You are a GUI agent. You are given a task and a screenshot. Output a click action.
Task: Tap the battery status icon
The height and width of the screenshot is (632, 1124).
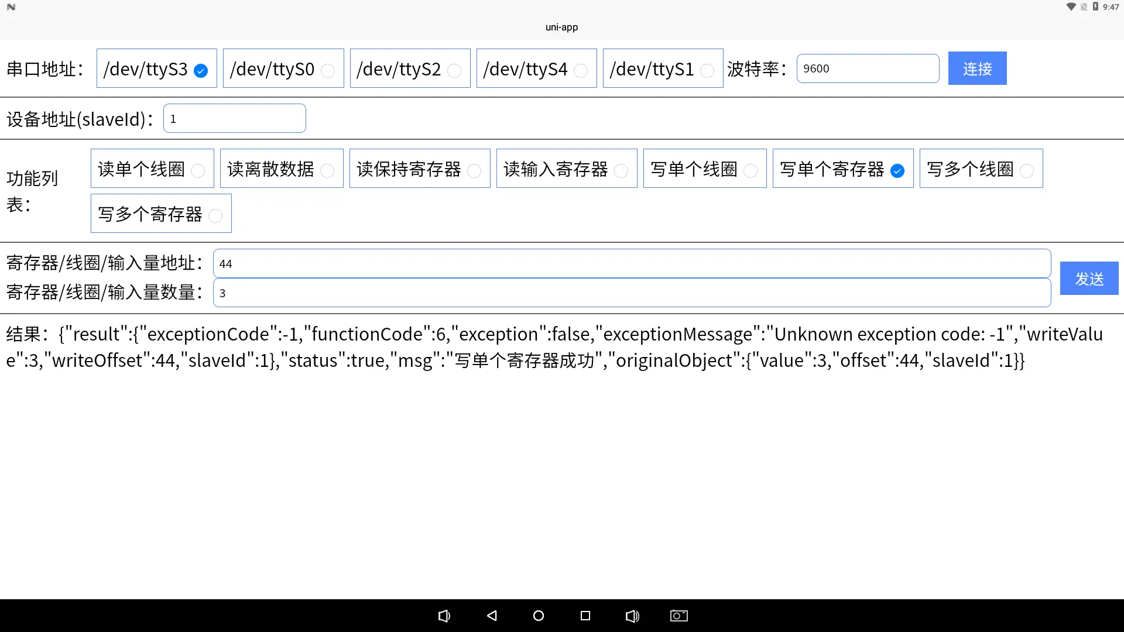1095,7
